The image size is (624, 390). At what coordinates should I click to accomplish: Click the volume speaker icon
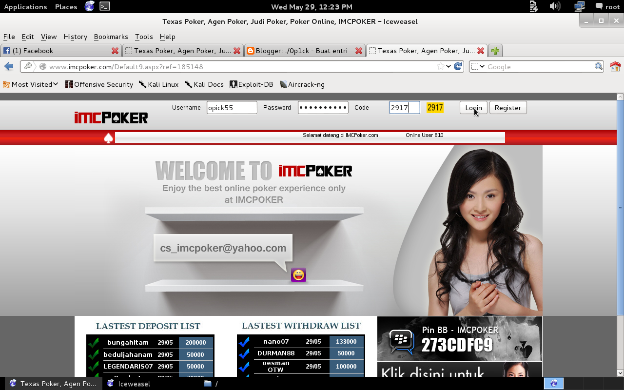555,6
